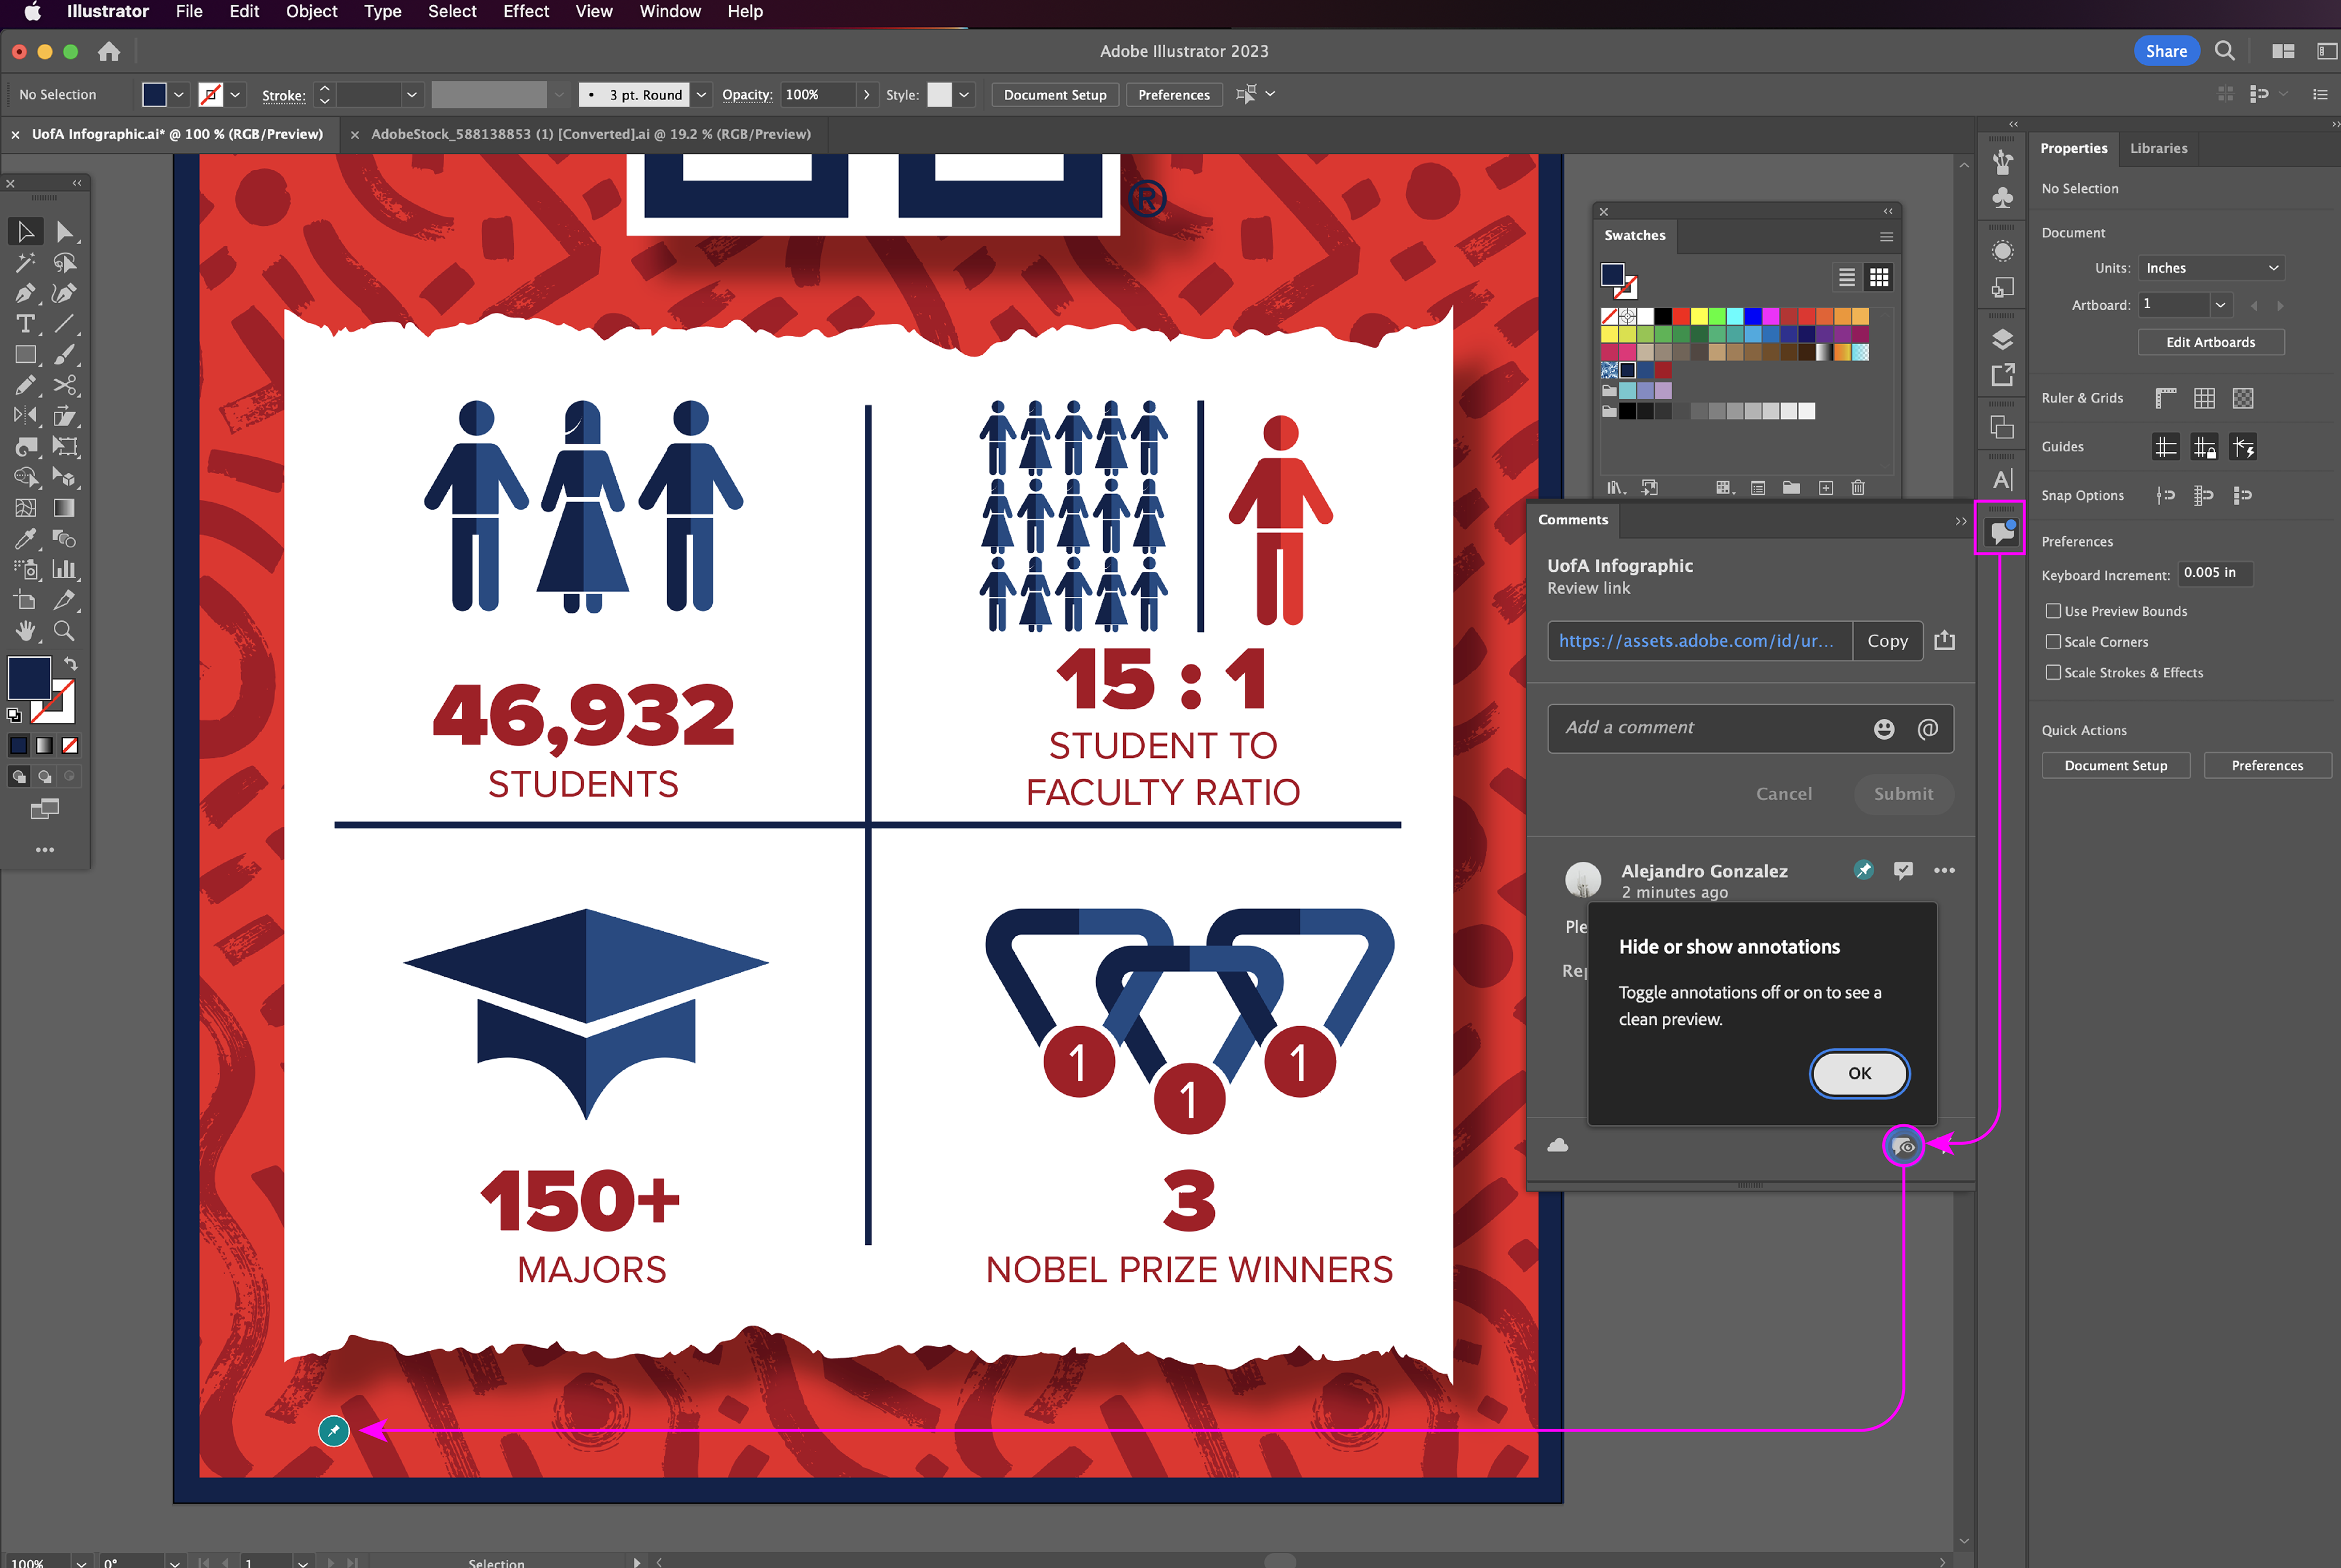
Task: Open the Effect menu
Action: tap(526, 12)
